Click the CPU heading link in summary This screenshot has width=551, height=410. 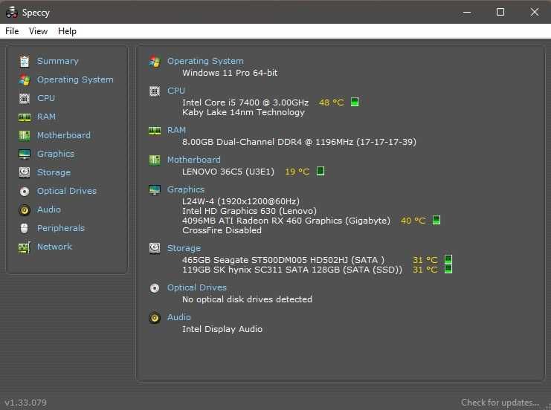tap(175, 91)
